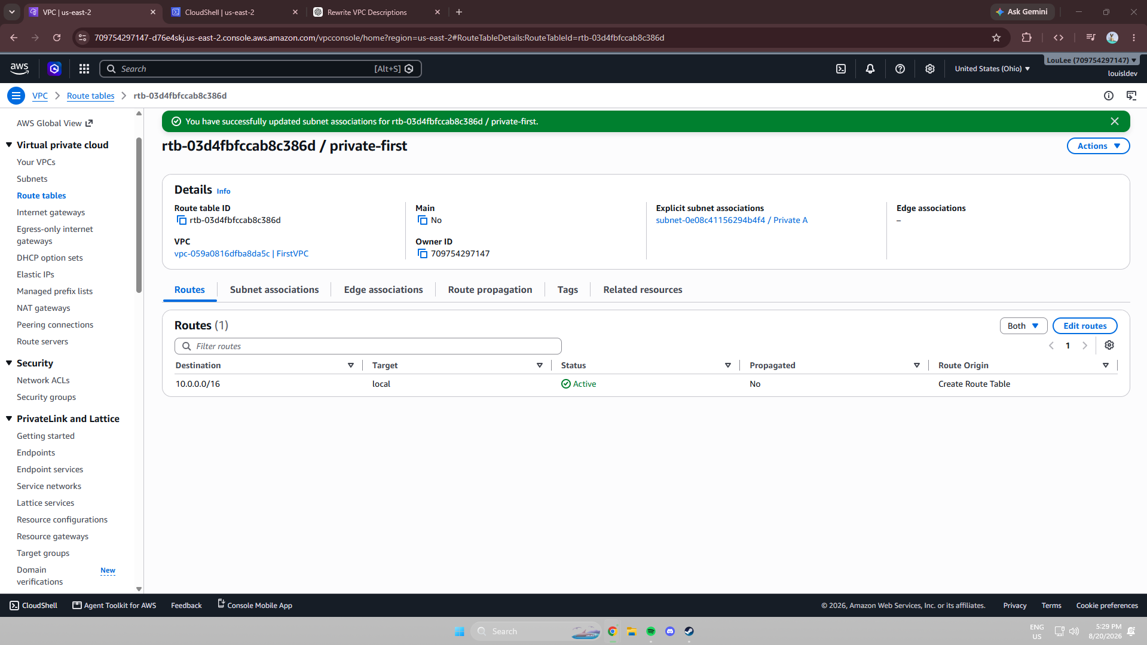Open Discord from the taskbar
The width and height of the screenshot is (1147, 645).
[x=670, y=631]
